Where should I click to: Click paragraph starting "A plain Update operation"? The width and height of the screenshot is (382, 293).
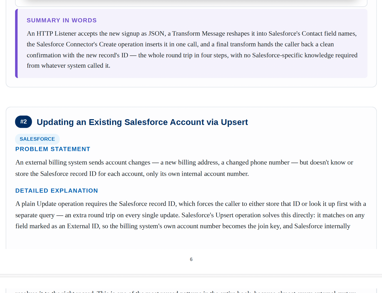(191, 215)
